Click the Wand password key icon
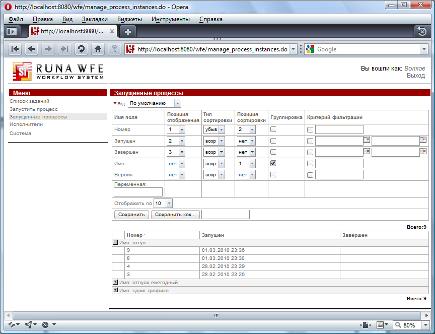Viewport: 435px width, 334px height. (x=114, y=49)
